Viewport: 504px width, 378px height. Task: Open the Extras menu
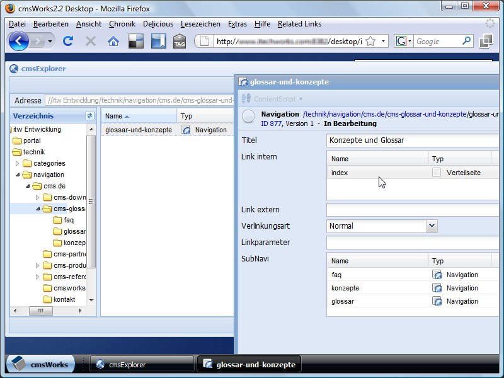click(x=238, y=24)
